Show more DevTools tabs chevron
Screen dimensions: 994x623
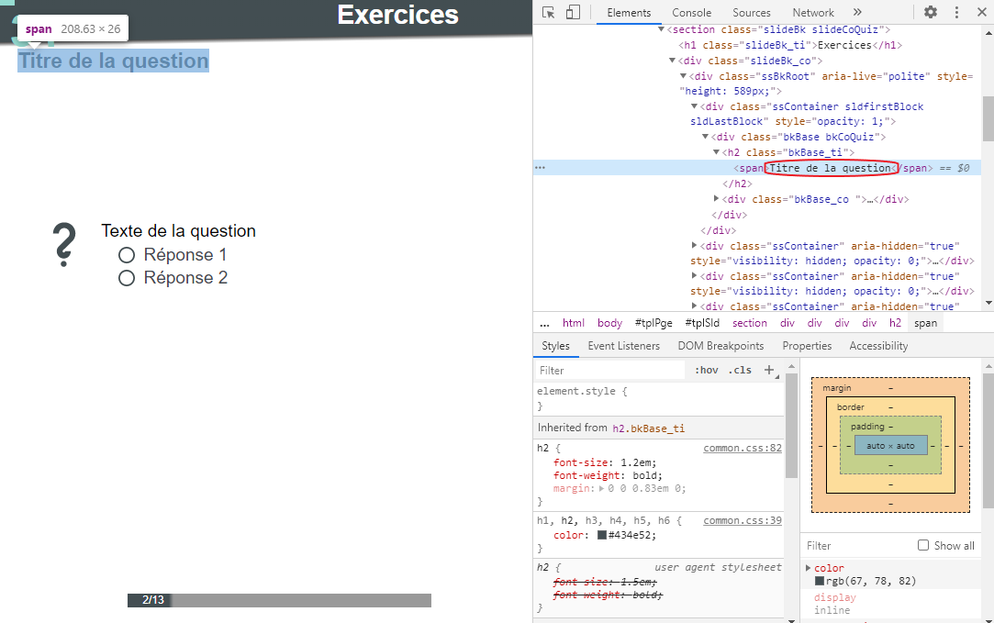(857, 12)
